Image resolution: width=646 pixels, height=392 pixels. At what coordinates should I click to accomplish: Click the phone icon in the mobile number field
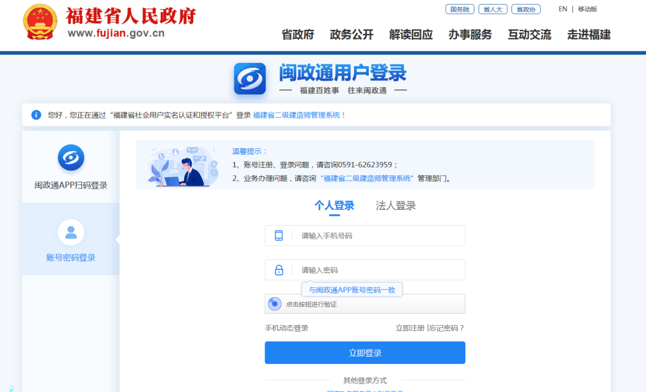click(x=279, y=235)
